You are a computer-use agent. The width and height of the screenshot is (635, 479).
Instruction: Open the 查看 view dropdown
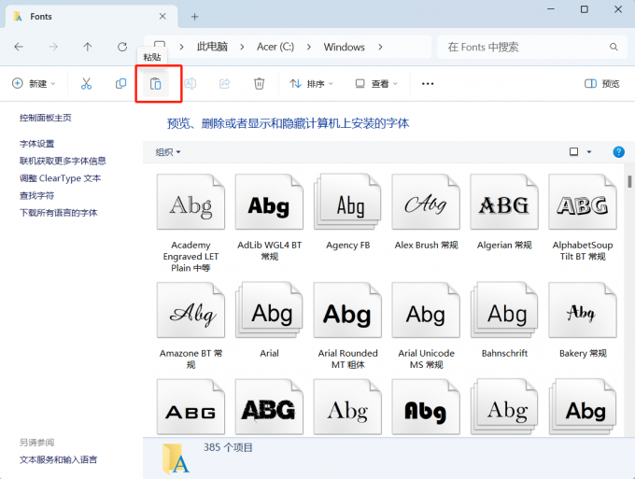coord(376,84)
